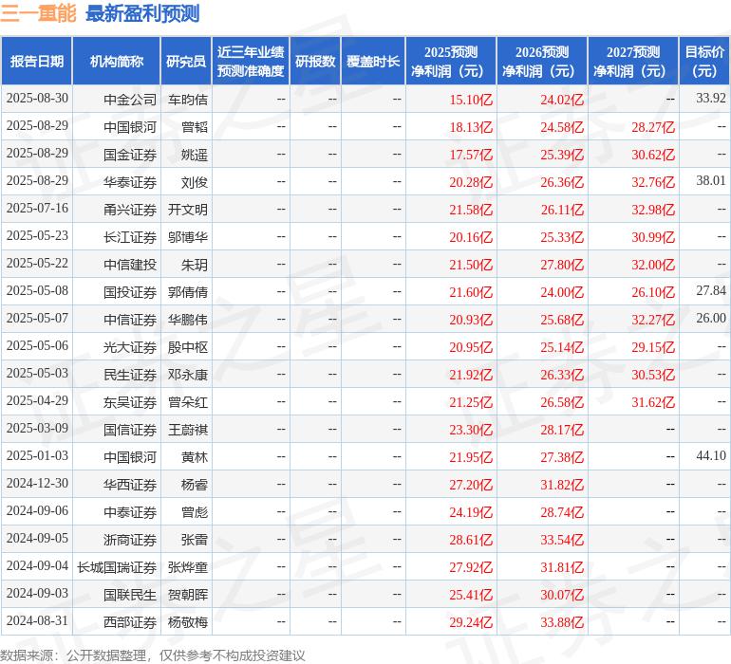
Task: Select the title text 三一重能
Action: (x=38, y=13)
